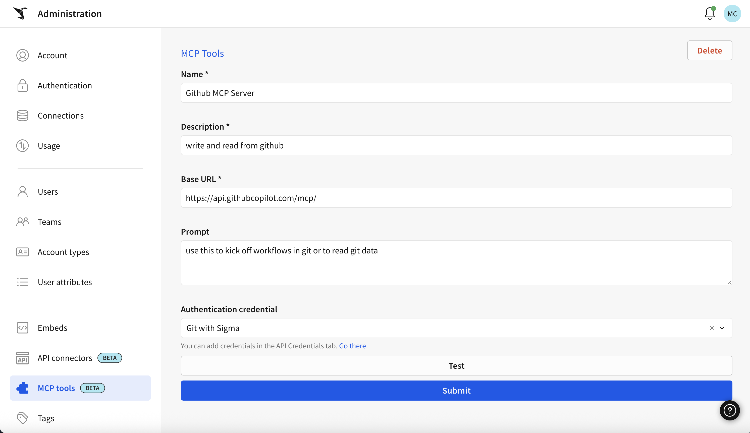Image resolution: width=750 pixels, height=433 pixels.
Task: Expand the Authentication credential dropdown arrow
Action: click(x=722, y=328)
